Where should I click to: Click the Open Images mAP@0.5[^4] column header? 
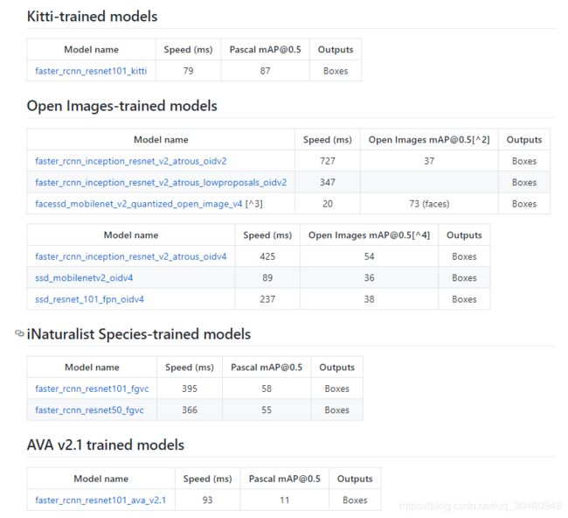pyautogui.click(x=369, y=235)
